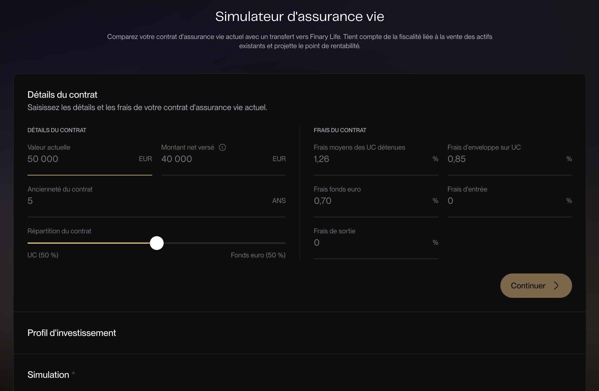This screenshot has width=599, height=391.
Task: Click the info icon beside Montant net versé
Action: pos(222,147)
